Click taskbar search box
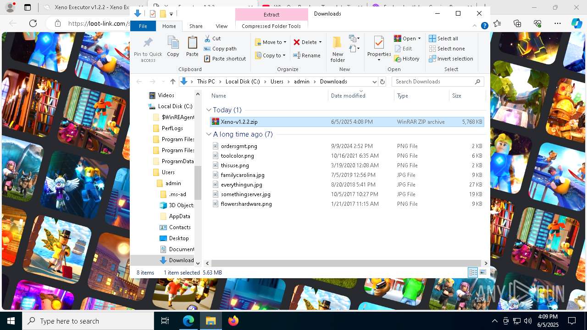Viewport: 587px width, 330px height. [88, 321]
